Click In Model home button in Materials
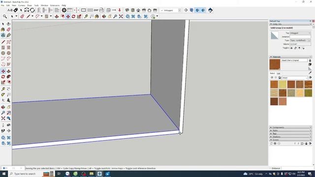Screen dimensions: 315x177 280,78
